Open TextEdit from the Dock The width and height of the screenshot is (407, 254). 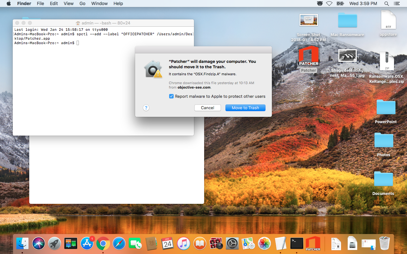tap(280, 244)
